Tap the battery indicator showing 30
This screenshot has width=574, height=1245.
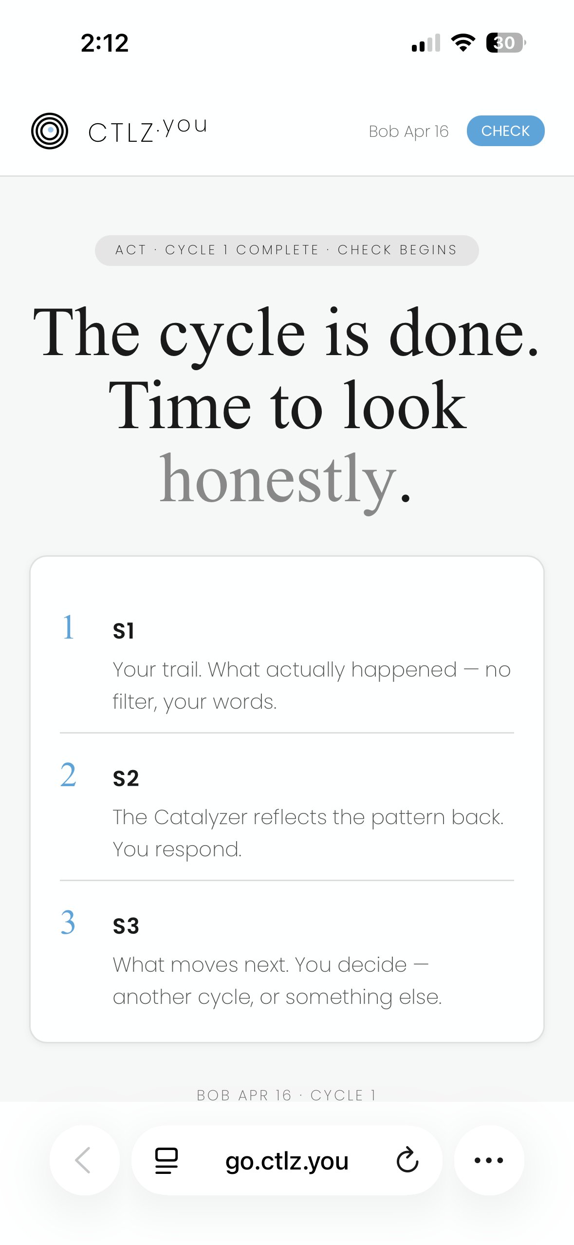[x=504, y=44]
